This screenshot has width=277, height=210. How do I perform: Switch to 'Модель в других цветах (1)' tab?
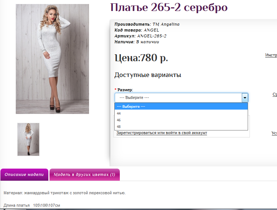[x=84, y=175]
